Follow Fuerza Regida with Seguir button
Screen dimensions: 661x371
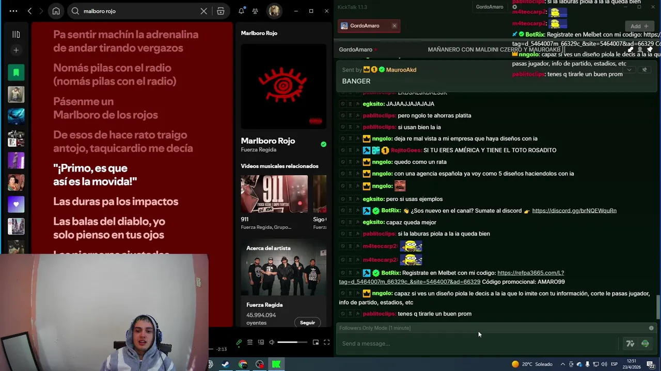click(x=307, y=323)
